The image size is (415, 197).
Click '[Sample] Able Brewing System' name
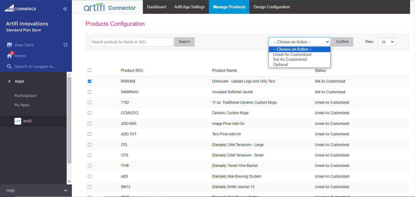pos(237,176)
